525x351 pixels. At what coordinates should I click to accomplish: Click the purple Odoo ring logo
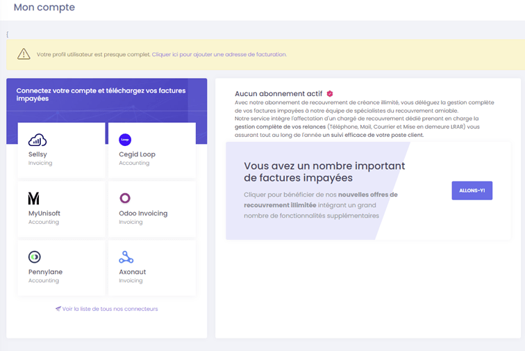[125, 198]
